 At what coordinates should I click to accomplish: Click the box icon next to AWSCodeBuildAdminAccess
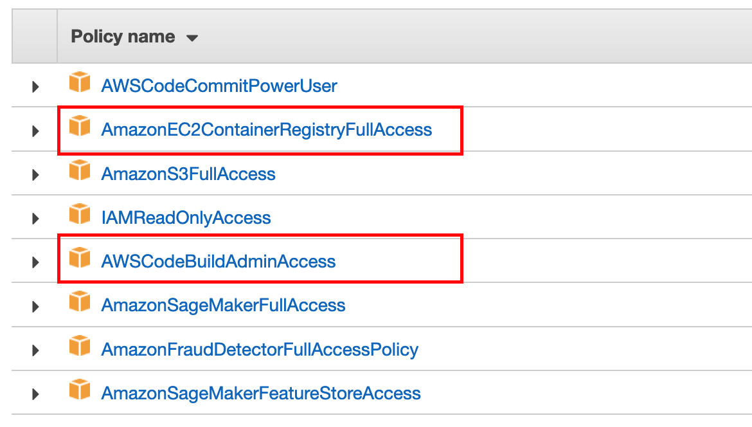[80, 257]
